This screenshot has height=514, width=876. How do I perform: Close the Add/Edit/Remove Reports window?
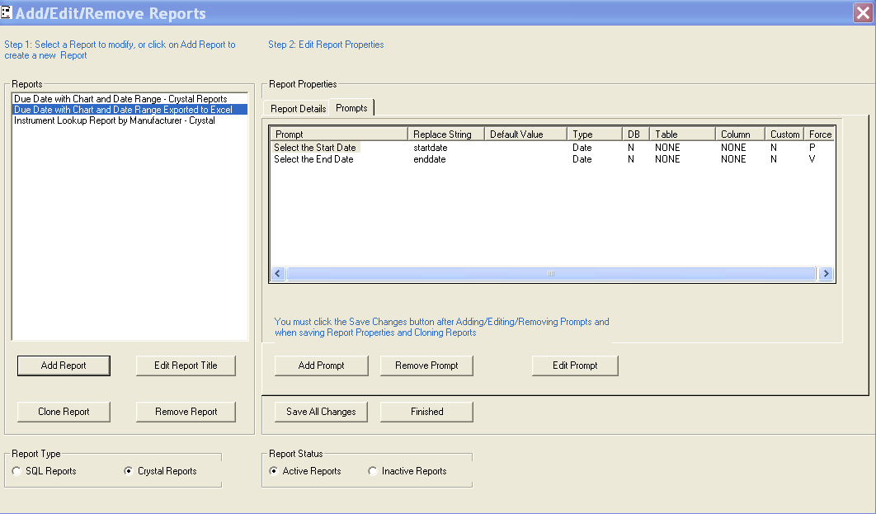(x=863, y=13)
